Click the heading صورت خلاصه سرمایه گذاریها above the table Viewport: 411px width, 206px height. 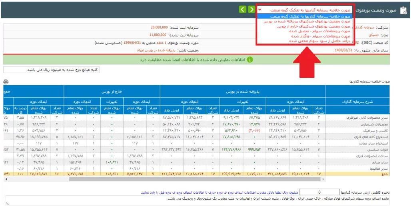click(369, 82)
